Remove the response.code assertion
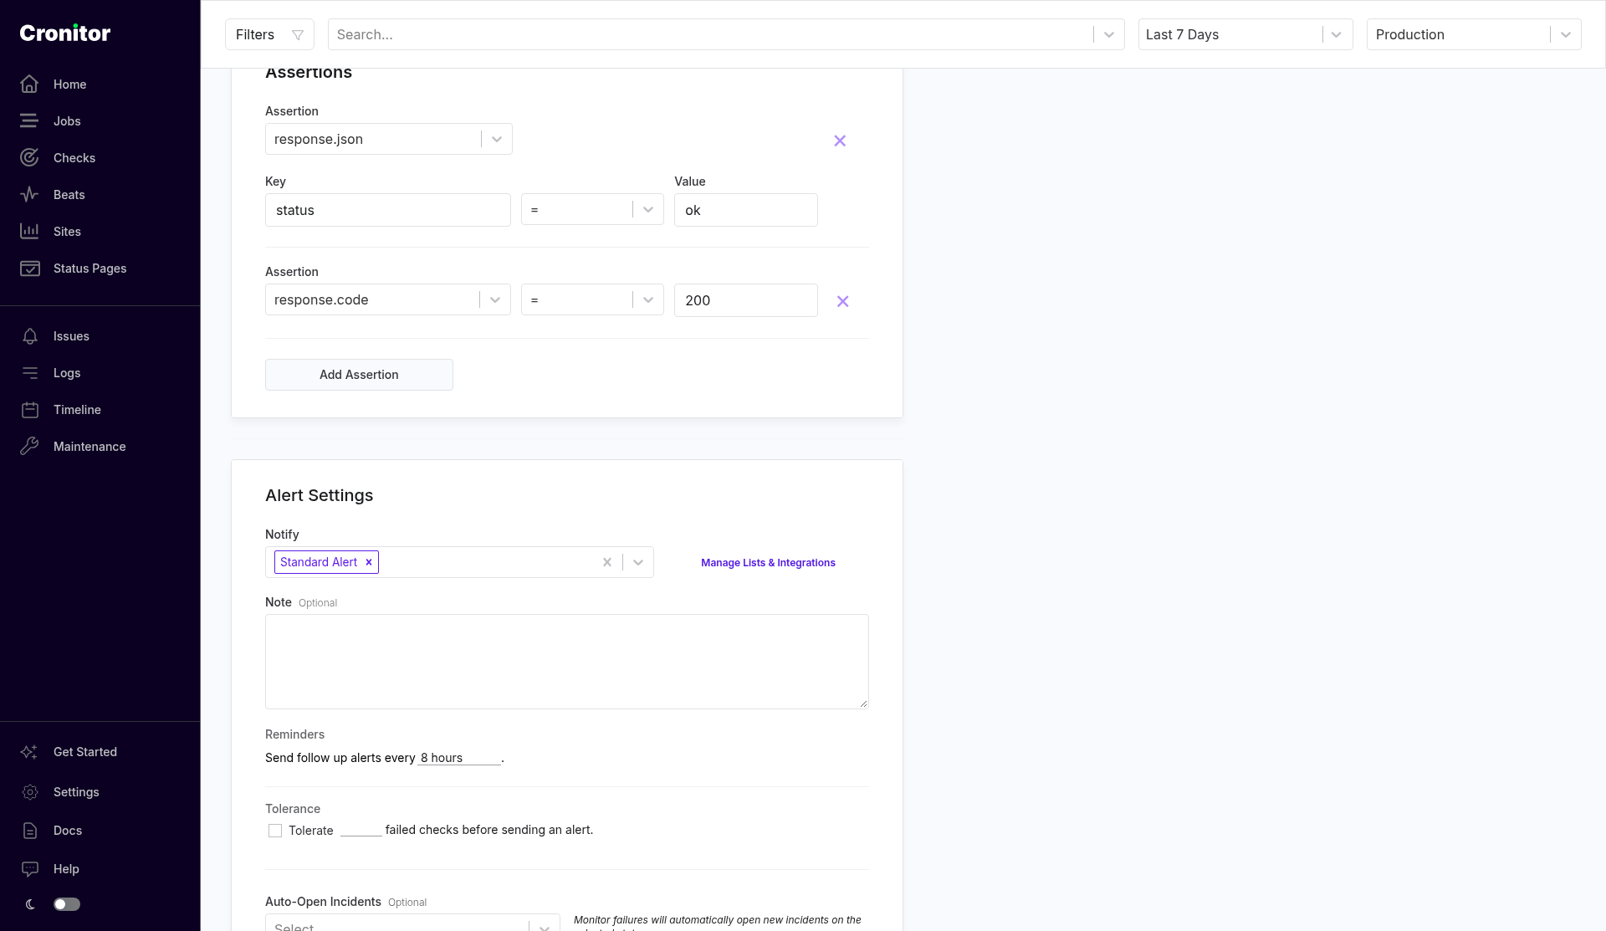The height and width of the screenshot is (931, 1606). [843, 301]
